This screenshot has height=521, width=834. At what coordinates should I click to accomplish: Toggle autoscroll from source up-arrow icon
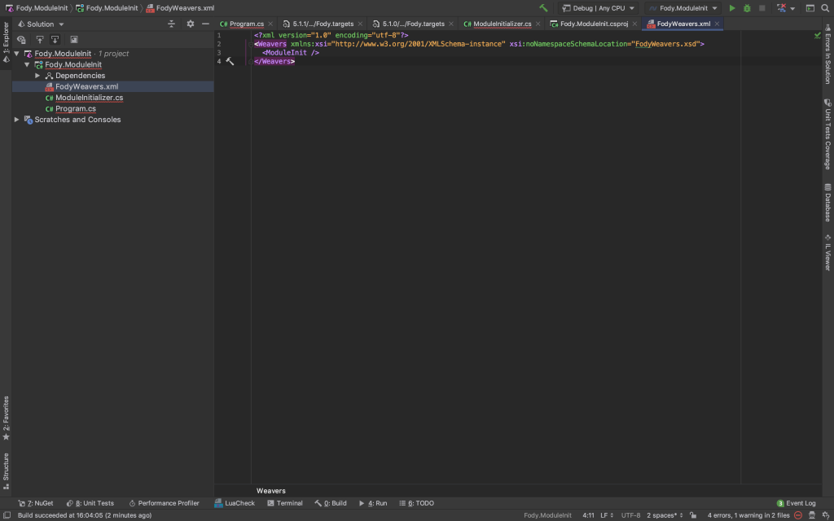39,39
